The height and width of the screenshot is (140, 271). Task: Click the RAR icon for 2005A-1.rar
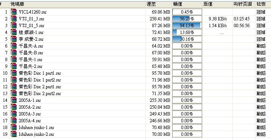[x=14, y=100]
